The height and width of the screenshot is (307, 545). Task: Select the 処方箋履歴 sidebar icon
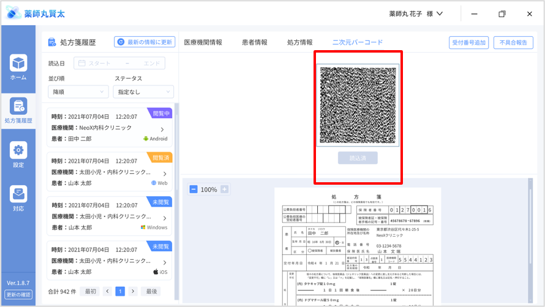[18, 106]
